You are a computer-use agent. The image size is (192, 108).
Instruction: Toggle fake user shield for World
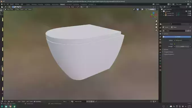(x=186, y=31)
